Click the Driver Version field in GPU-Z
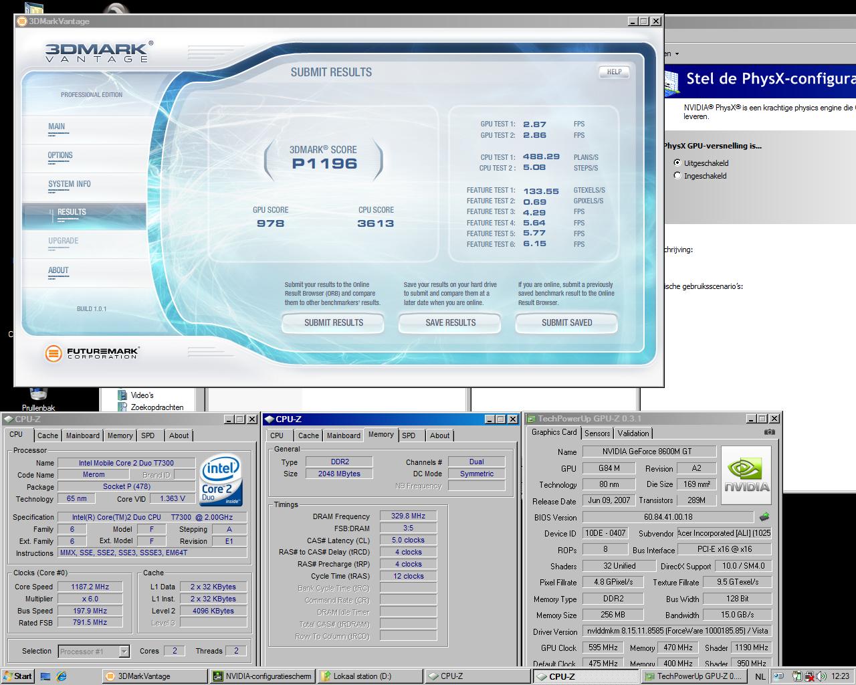Screen dimensions: 856x685 [x=677, y=631]
